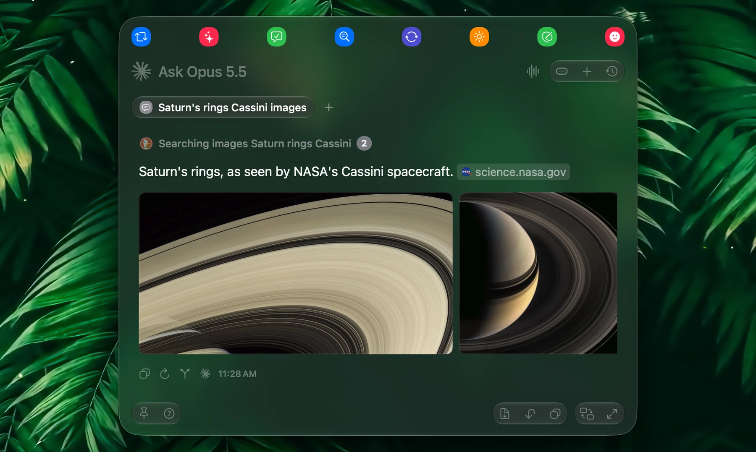This screenshot has width=756, height=452.
Task: Click the curved return arrow icon
Action: point(530,414)
